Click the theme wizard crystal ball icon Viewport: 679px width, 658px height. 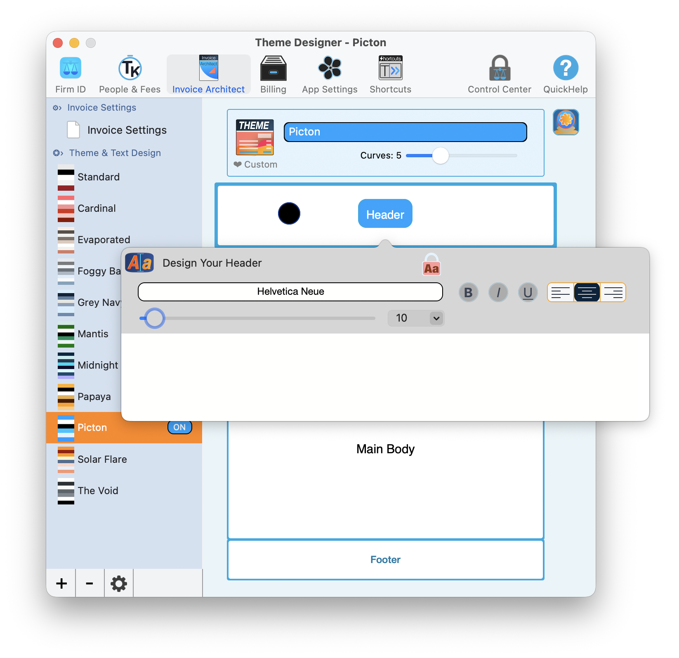click(566, 122)
